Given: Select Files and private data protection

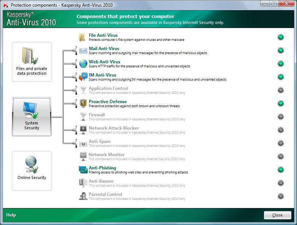Looking at the screenshot, I should [32, 62].
